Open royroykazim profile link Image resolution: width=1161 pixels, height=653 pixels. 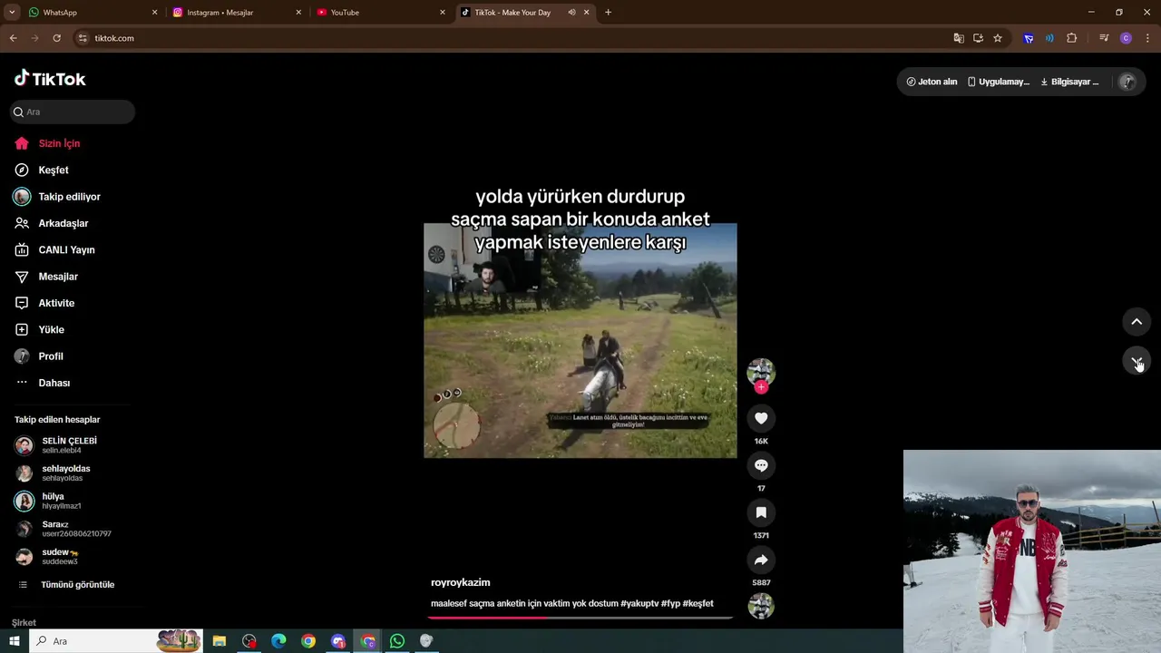pos(461,582)
